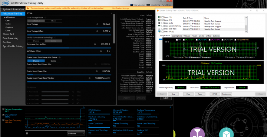
Task: Select Graphics under Advanced Tuning
Action: 9,27
